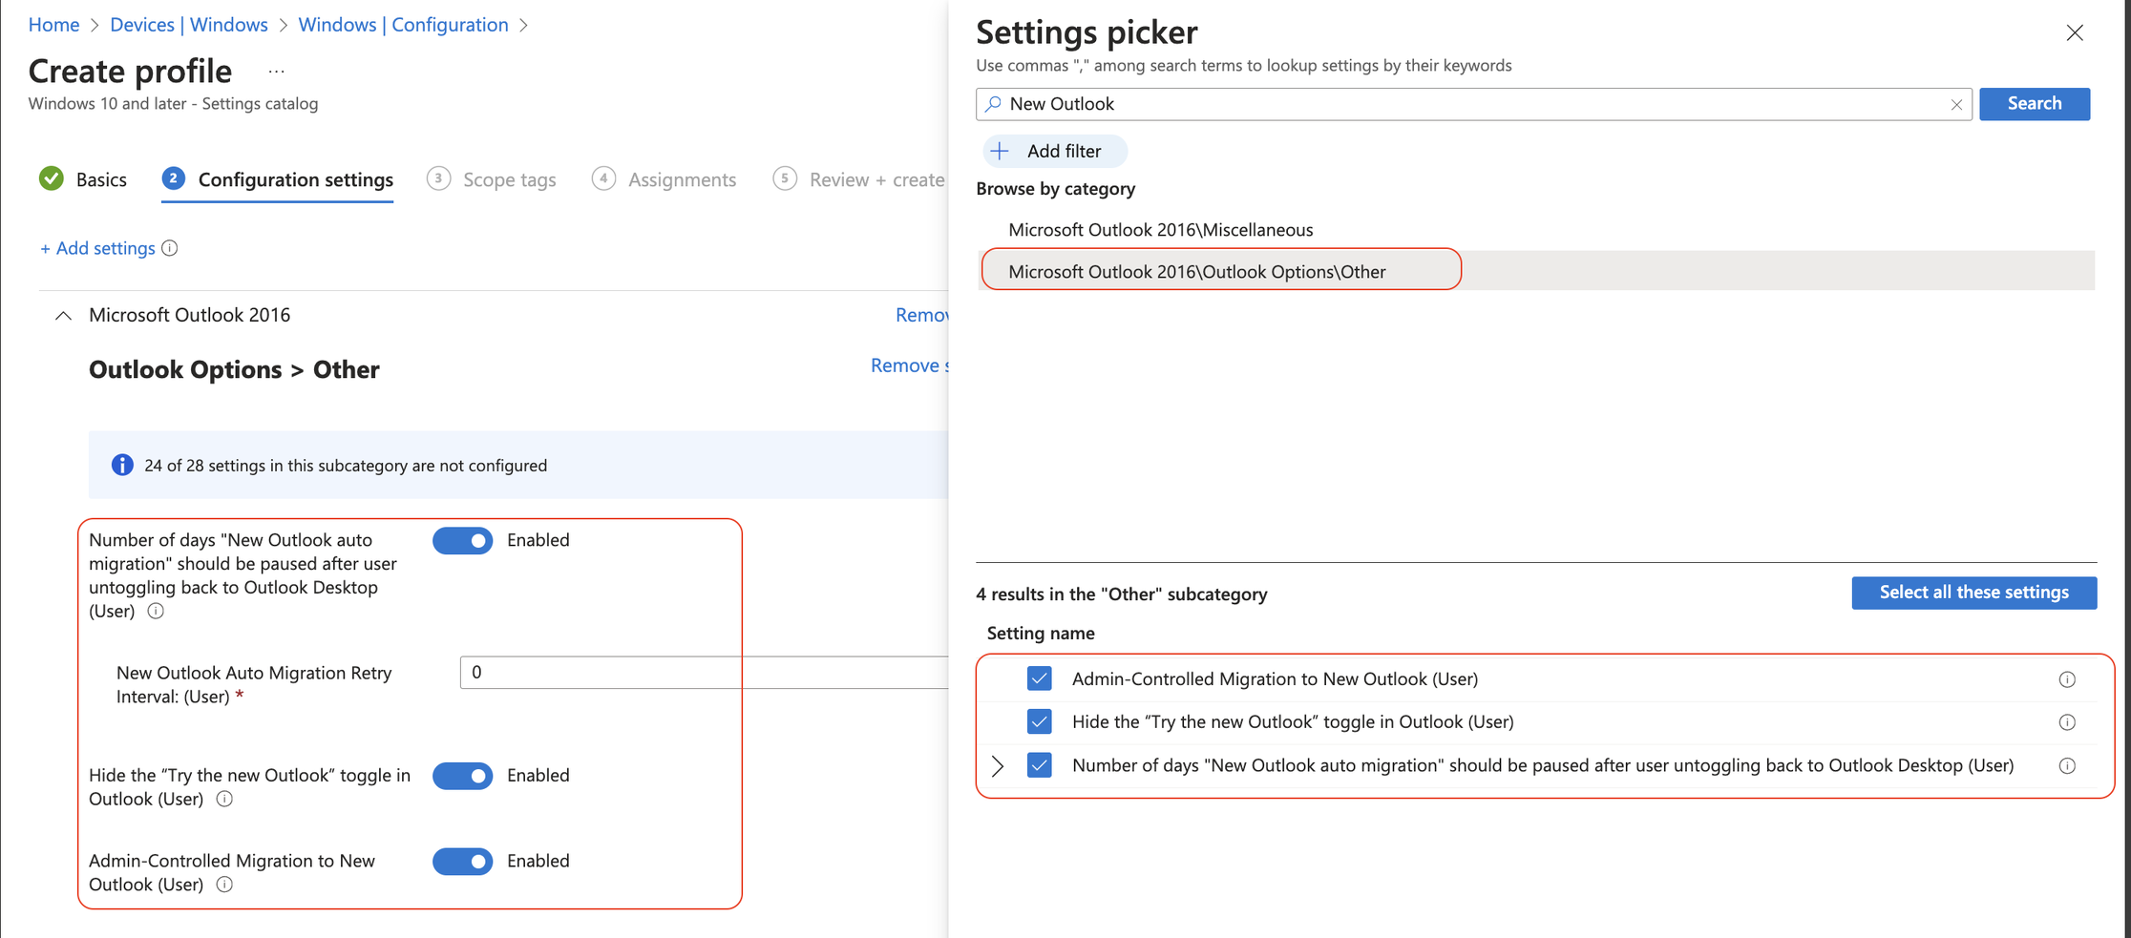Image resolution: width=2131 pixels, height=938 pixels.
Task: Click info icon for Admin-Controlled Migration setting
Action: click(224, 885)
